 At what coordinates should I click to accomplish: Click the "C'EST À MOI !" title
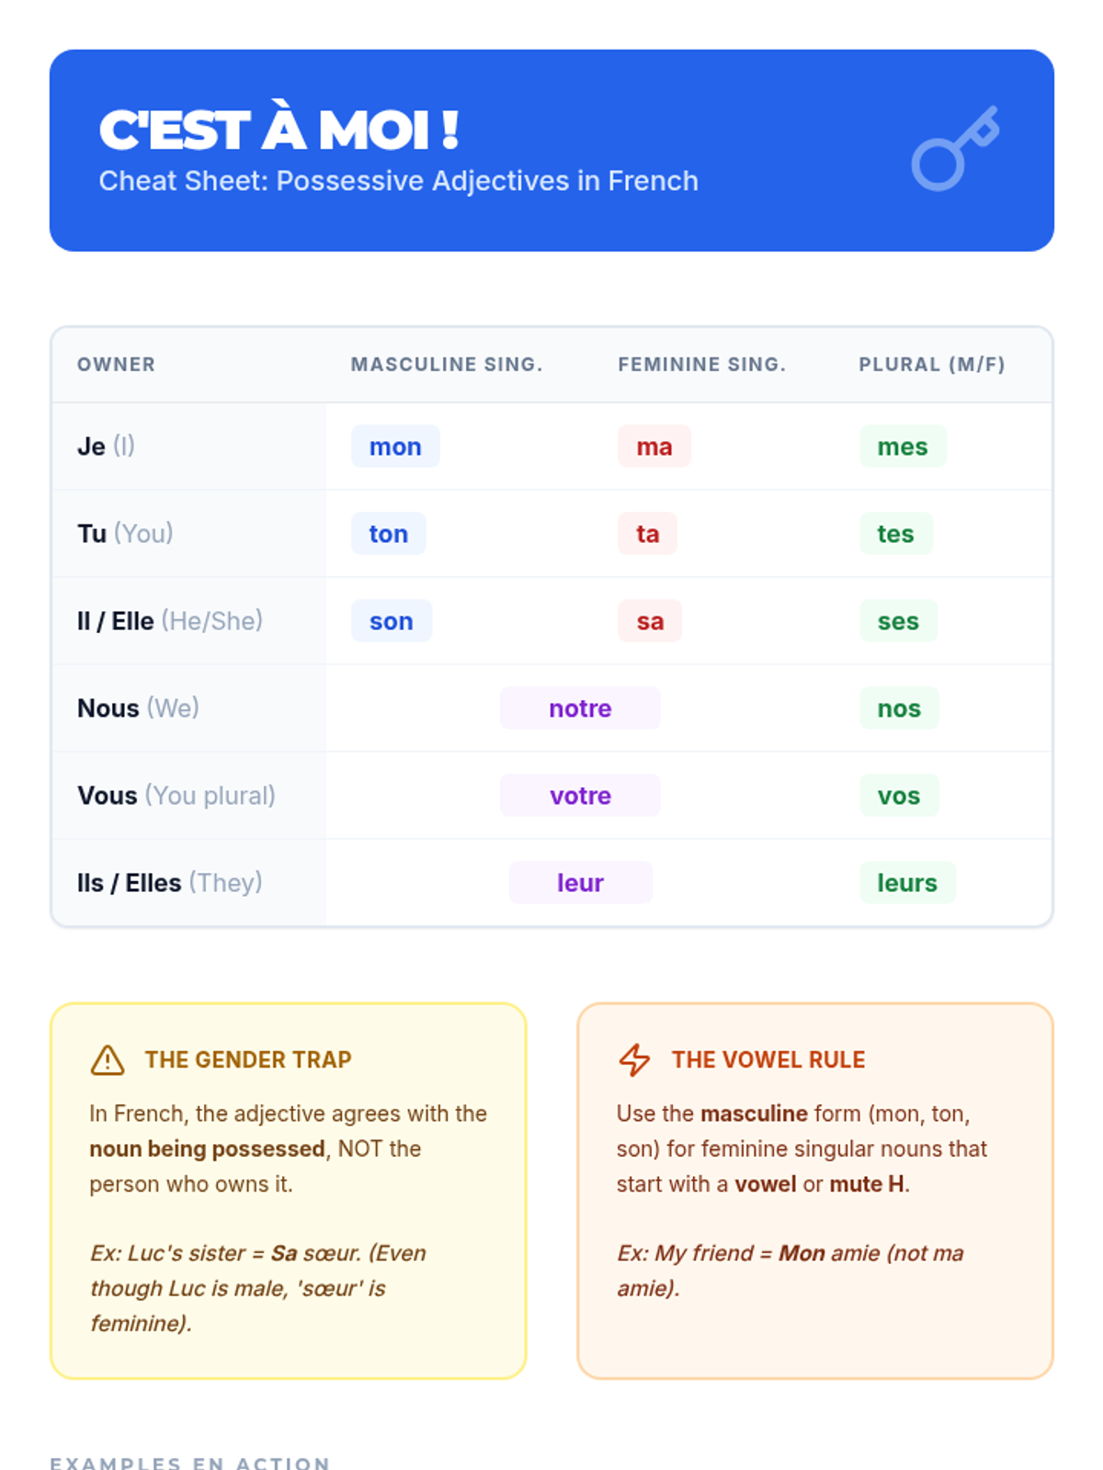[279, 130]
